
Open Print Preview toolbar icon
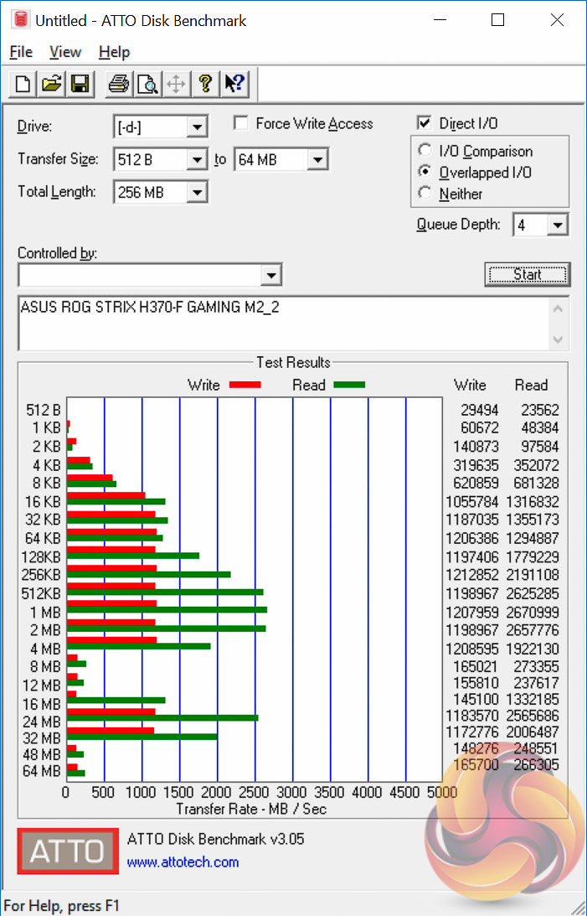(147, 84)
